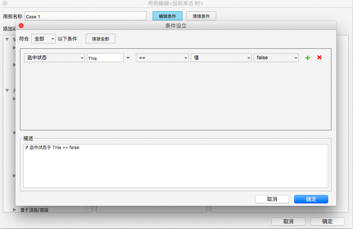Click the 清除条件 button

(201, 16)
